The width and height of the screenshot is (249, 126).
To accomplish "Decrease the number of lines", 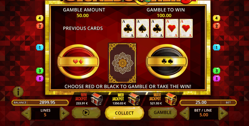I will pyautogui.click(x=27, y=114).
